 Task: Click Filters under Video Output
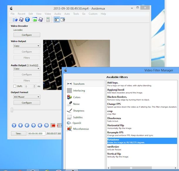[x=27, y=58]
